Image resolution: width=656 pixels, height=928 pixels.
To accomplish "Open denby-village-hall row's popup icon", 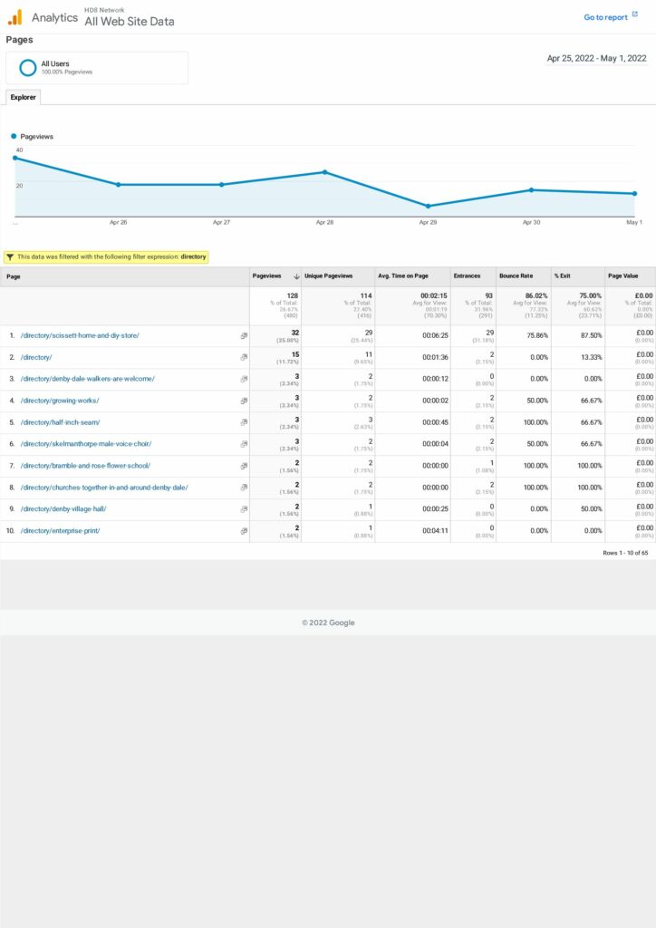I will tap(244, 509).
